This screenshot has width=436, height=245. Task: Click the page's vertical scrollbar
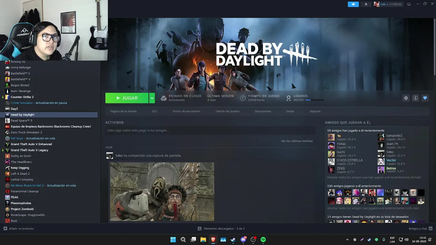coord(434,48)
